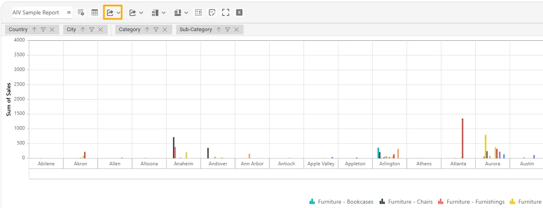Remove the Category field chip

[165, 30]
